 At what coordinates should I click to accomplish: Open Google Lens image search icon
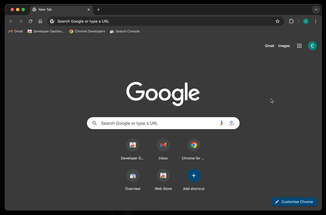pyautogui.click(x=232, y=123)
